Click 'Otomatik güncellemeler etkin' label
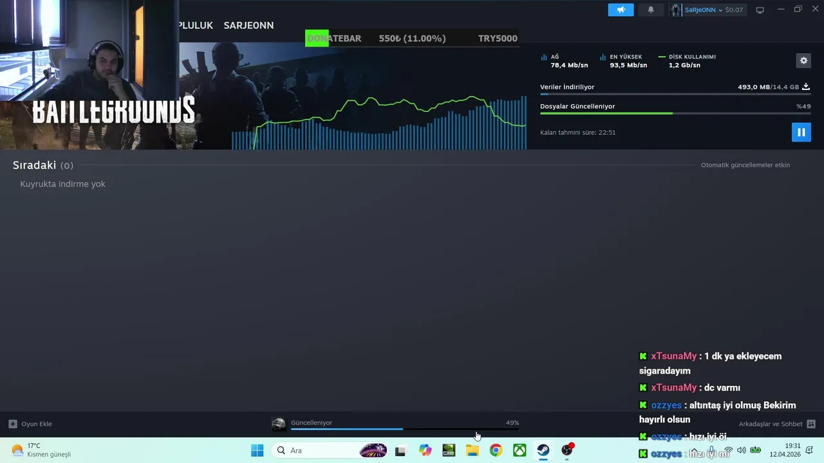Image resolution: width=824 pixels, height=463 pixels. pyautogui.click(x=745, y=165)
